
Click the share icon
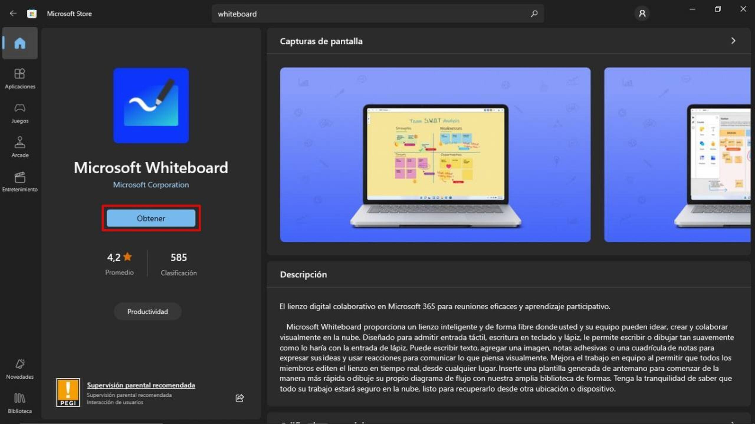tap(239, 398)
